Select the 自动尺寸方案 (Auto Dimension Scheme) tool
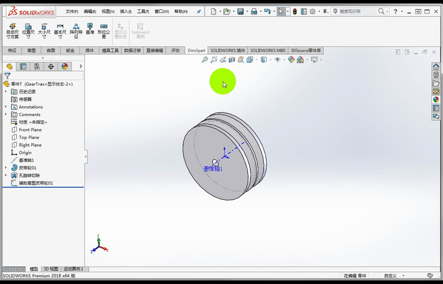443x284 pixels. click(12, 30)
